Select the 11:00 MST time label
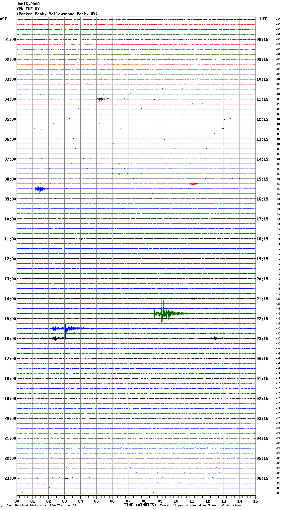The height and width of the screenshot is (510, 282). coord(10,239)
